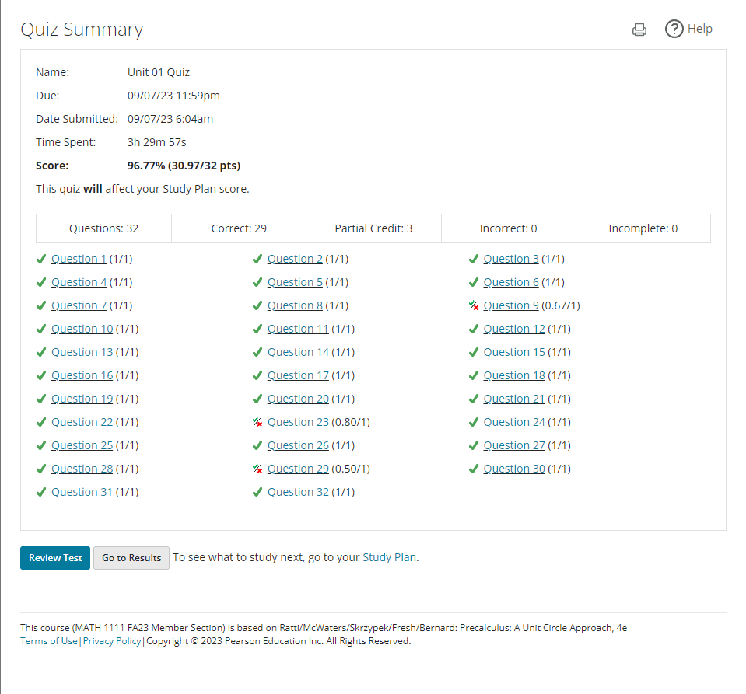The width and height of the screenshot is (746, 694).
Task: Click partial credit icon beside Question 29
Action: click(x=257, y=469)
